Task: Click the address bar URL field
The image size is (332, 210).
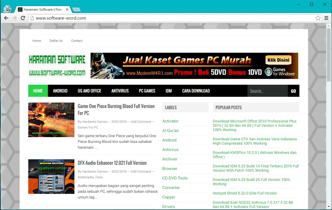Action: (x=175, y=18)
